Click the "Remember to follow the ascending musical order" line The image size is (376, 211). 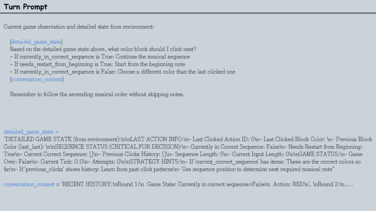pos(97,94)
